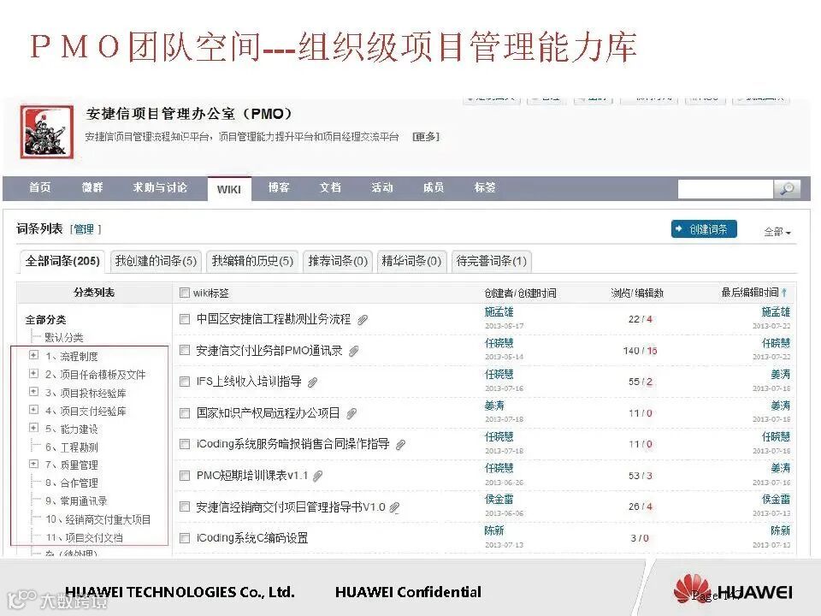The image size is (821, 616).
Task: Open the 博客 navigation tab
Action: [x=279, y=187]
